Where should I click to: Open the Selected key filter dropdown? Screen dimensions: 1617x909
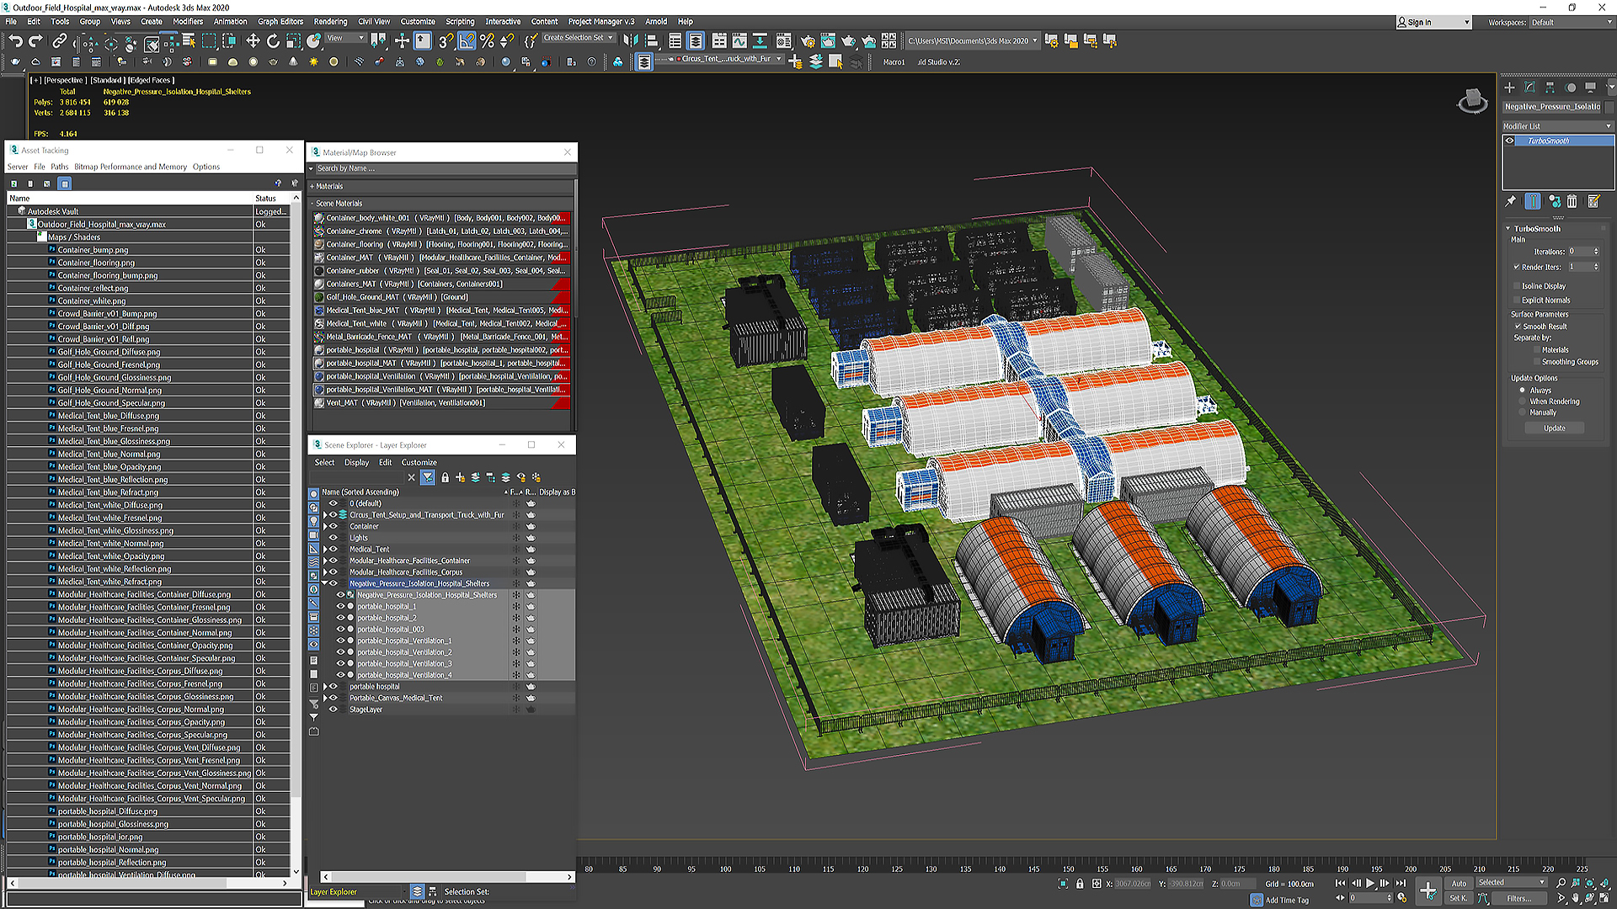pyautogui.click(x=1512, y=883)
